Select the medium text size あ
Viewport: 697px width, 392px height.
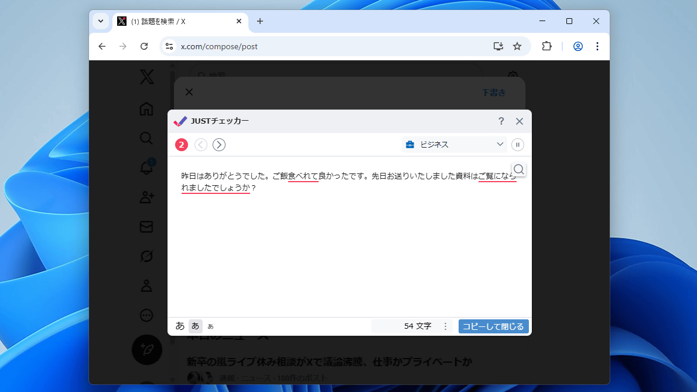(x=196, y=326)
